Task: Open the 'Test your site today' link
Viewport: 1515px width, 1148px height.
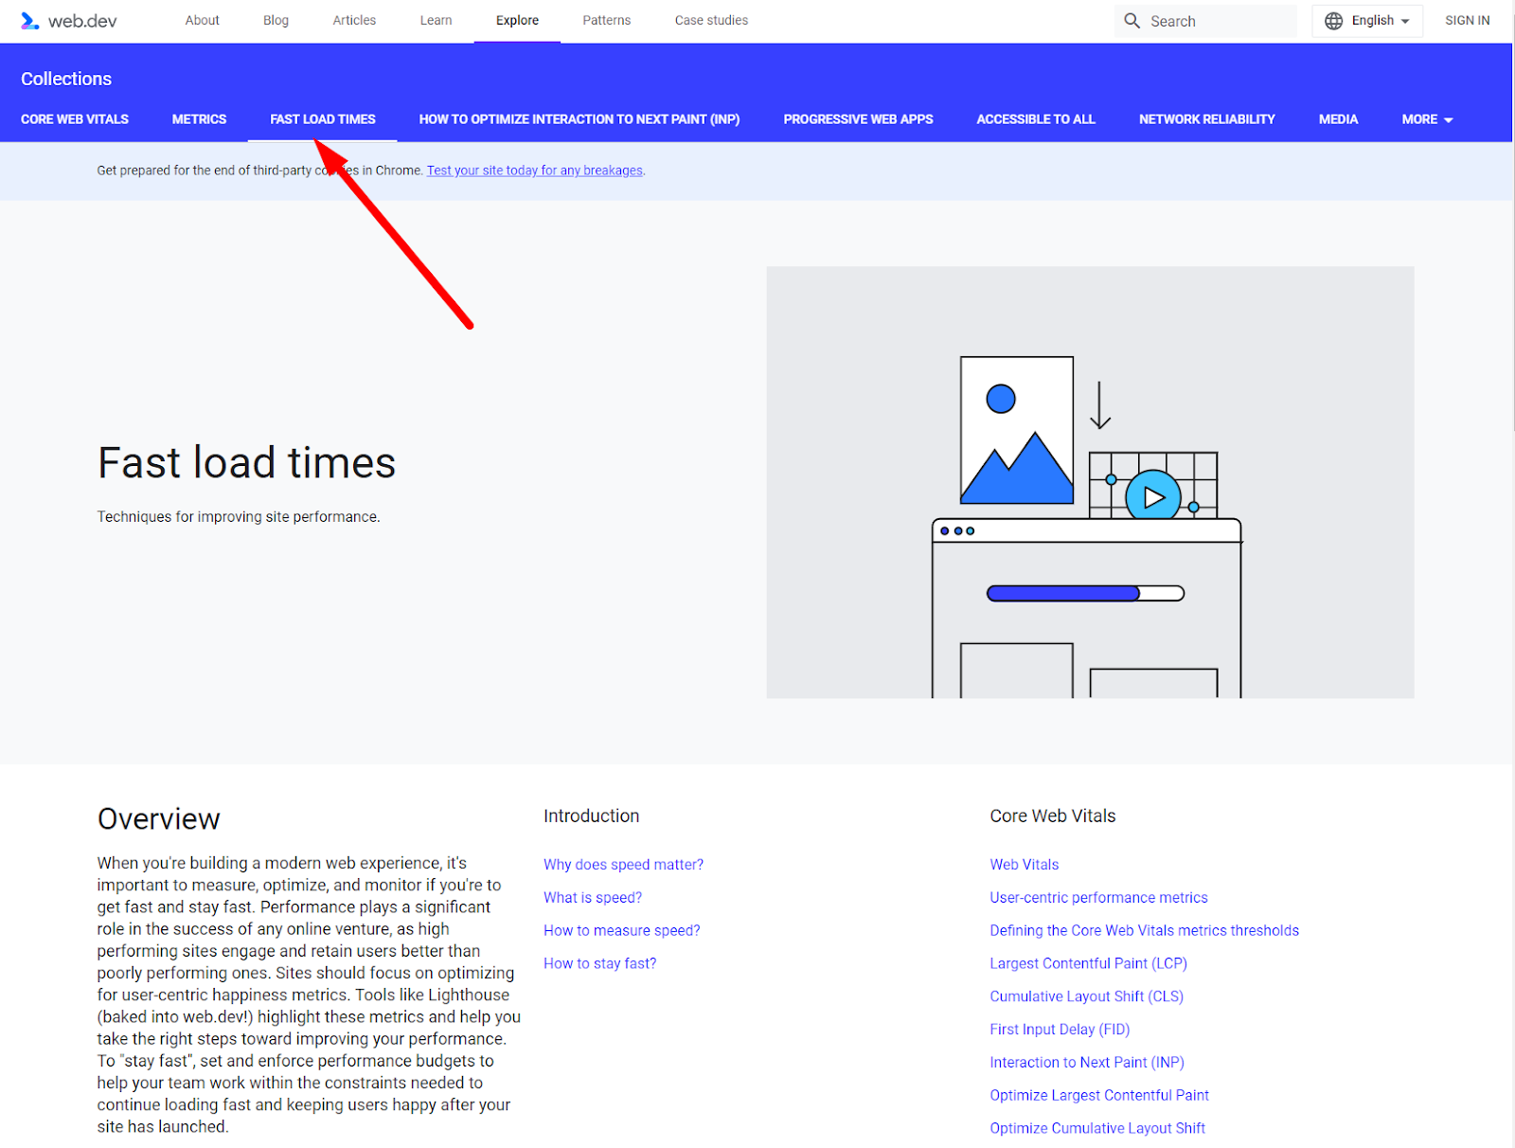Action: [x=535, y=170]
